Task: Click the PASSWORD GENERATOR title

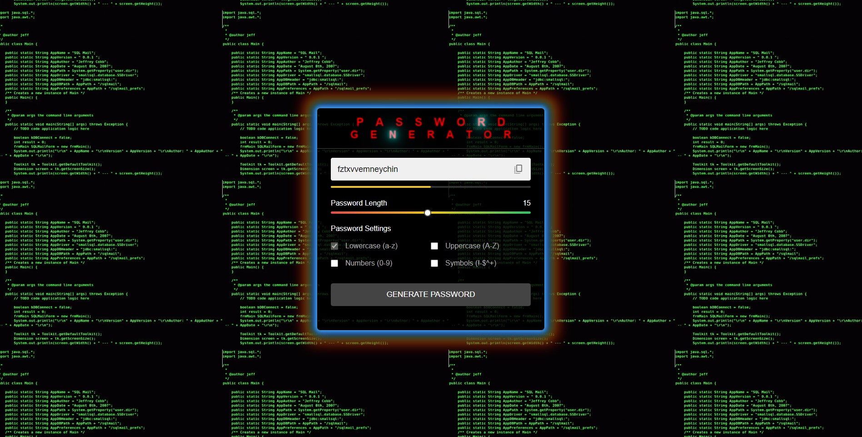Action: point(430,129)
